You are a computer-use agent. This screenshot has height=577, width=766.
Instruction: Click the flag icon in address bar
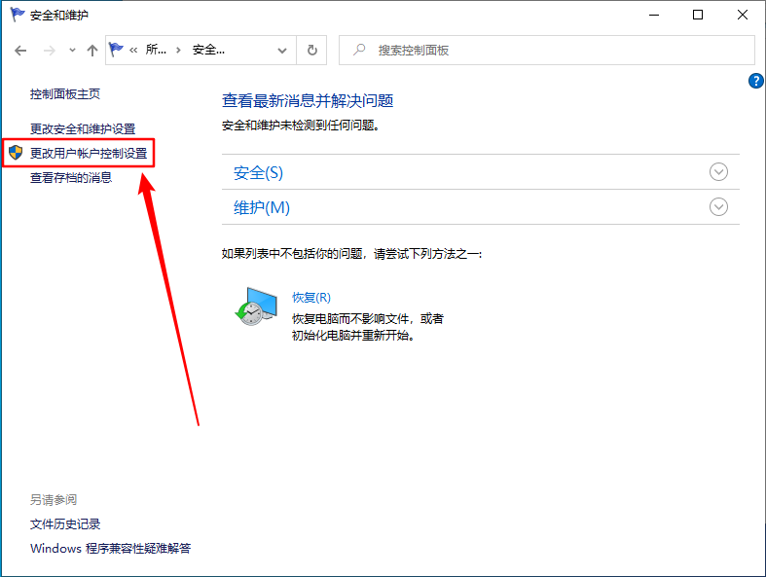[x=116, y=50]
